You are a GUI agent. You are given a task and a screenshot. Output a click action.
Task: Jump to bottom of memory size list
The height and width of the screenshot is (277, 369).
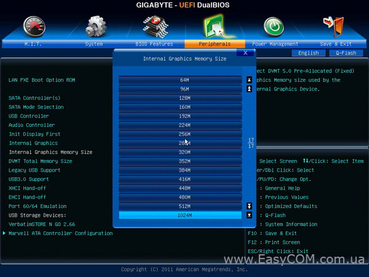pos(249,215)
